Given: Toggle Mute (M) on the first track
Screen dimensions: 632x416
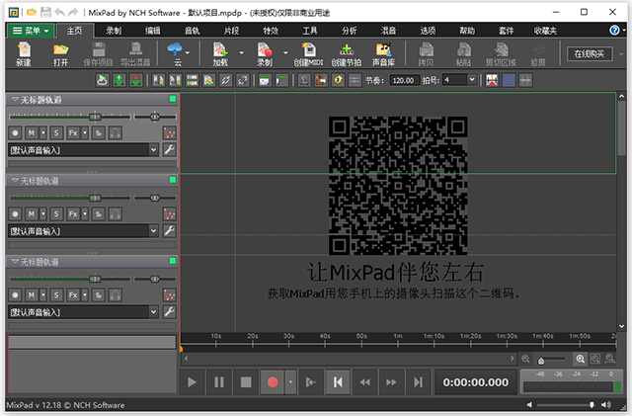Looking at the screenshot, I should [x=32, y=132].
